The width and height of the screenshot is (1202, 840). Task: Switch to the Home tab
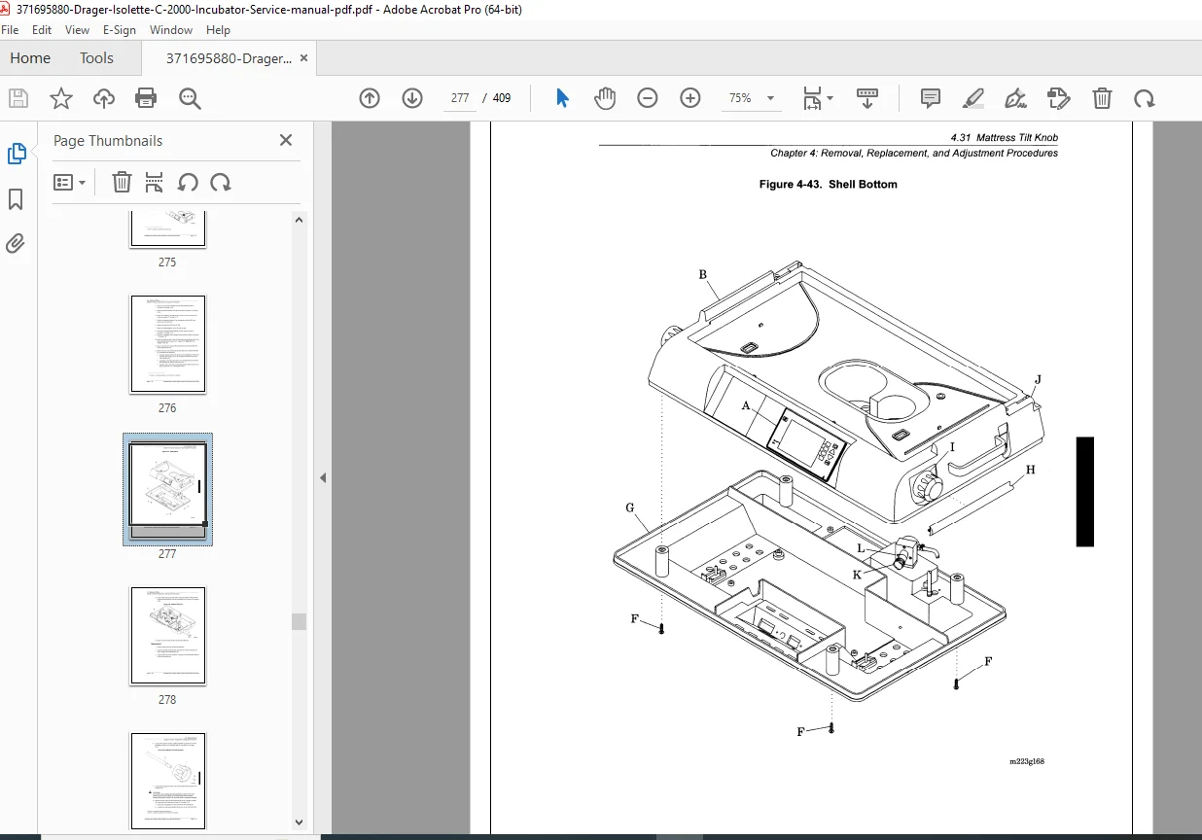(30, 58)
